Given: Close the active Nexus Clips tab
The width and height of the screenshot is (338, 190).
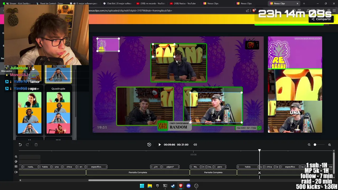Looking at the screenshot, I should [297, 3].
